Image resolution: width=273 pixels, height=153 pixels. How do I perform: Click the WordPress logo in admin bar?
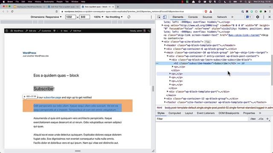tap(7, 31)
